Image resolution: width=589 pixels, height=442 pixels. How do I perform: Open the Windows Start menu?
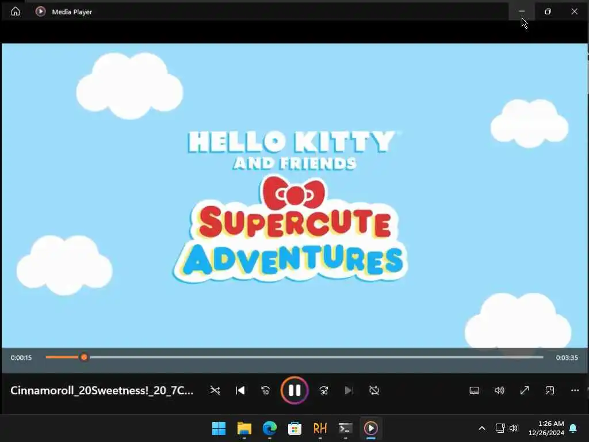(x=219, y=428)
